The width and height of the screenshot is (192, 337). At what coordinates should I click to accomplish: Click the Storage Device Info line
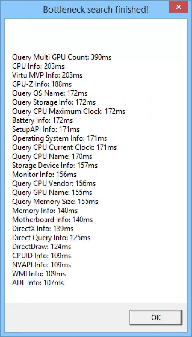(x=55, y=166)
